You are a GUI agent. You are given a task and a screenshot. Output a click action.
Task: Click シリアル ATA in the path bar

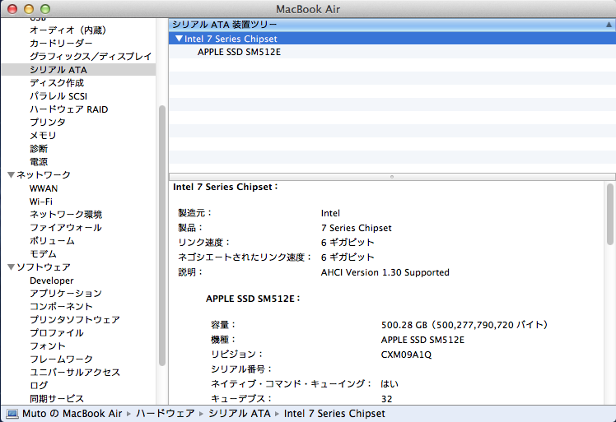coord(240,414)
